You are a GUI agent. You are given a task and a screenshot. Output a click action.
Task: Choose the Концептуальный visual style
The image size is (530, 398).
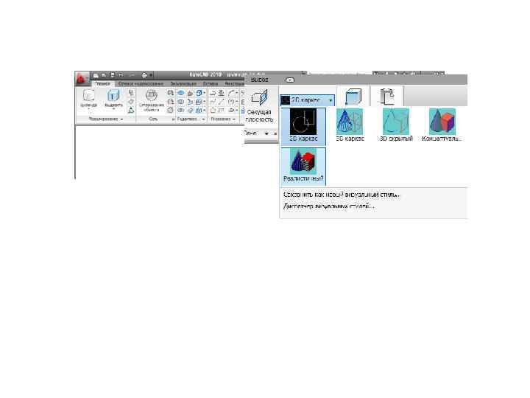point(442,126)
